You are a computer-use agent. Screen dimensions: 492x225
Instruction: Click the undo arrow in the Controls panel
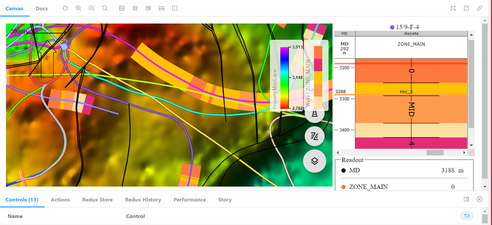[x=467, y=216]
